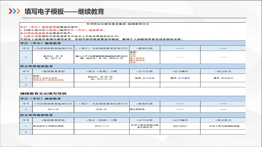
Task: Click the example start date 2017-03
Action: pos(53,109)
